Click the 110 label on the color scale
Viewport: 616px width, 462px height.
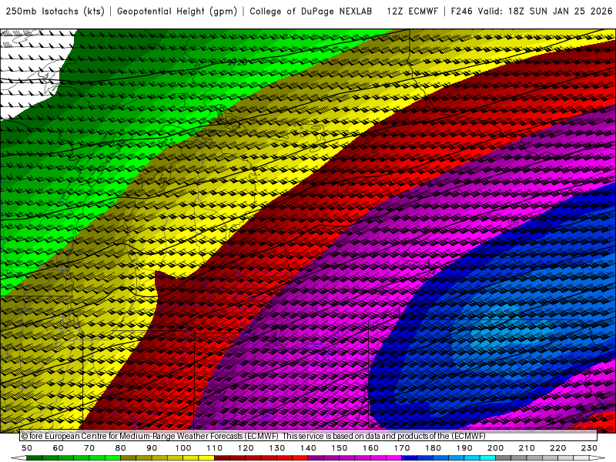[x=214, y=448]
